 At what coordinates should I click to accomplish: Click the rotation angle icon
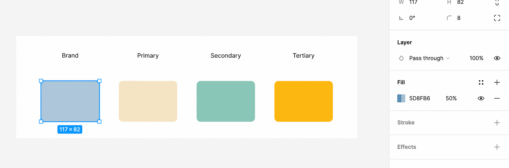[401, 18]
